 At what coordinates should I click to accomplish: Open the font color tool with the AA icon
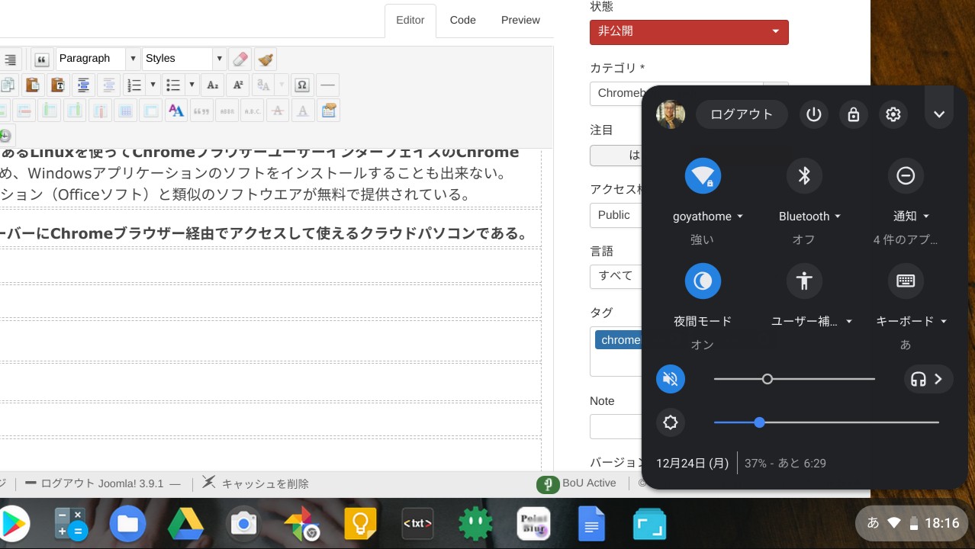tap(175, 111)
